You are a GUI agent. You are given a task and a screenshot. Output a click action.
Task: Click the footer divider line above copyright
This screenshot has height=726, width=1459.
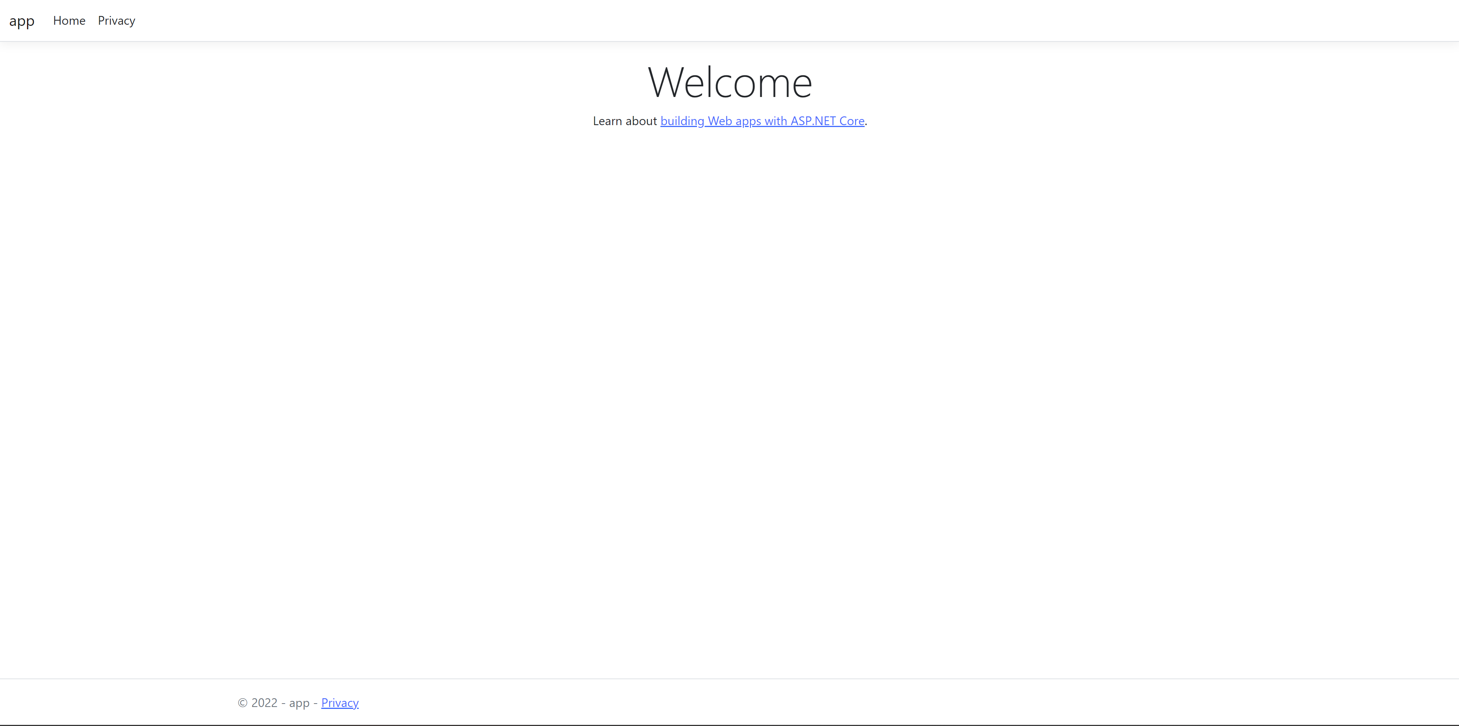tap(729, 678)
